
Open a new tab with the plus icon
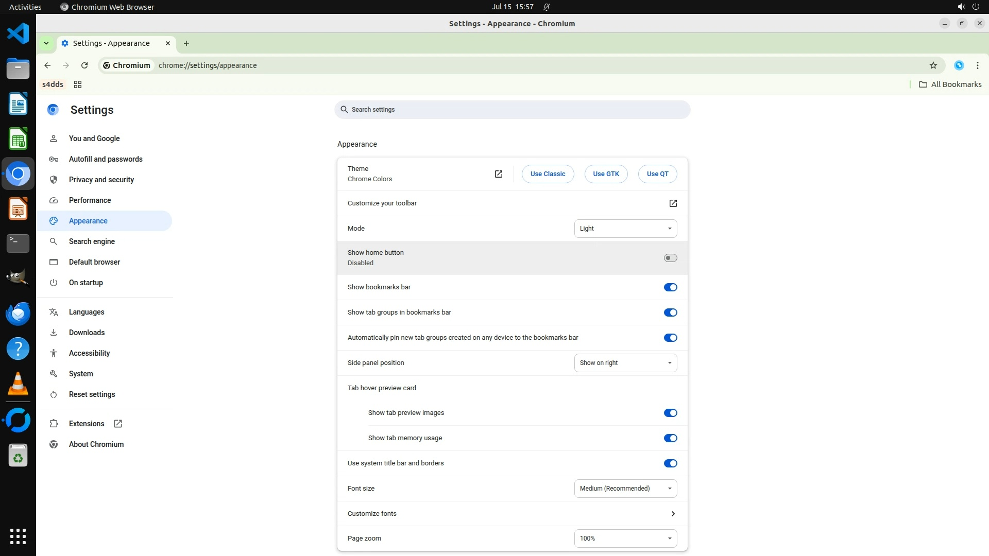click(x=186, y=43)
